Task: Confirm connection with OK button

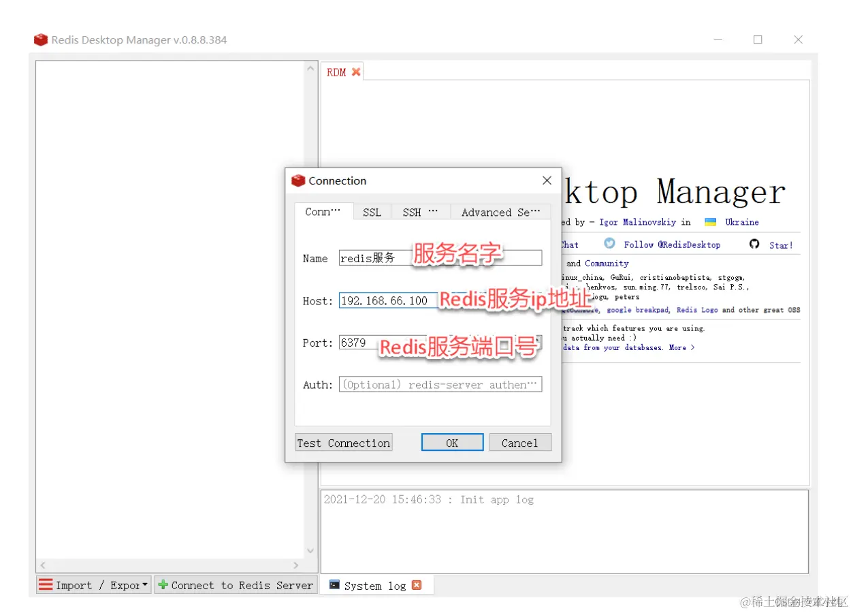Action: (452, 443)
